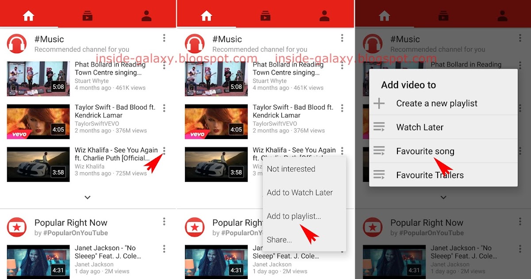Open 'Wiz Khalifa - See You Again' title, left screen
This screenshot has height=279, width=531.
point(116,150)
